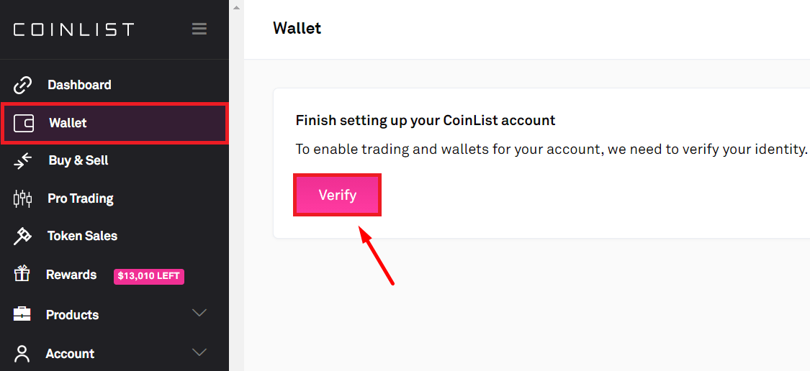Click the Account person icon

pyautogui.click(x=23, y=353)
